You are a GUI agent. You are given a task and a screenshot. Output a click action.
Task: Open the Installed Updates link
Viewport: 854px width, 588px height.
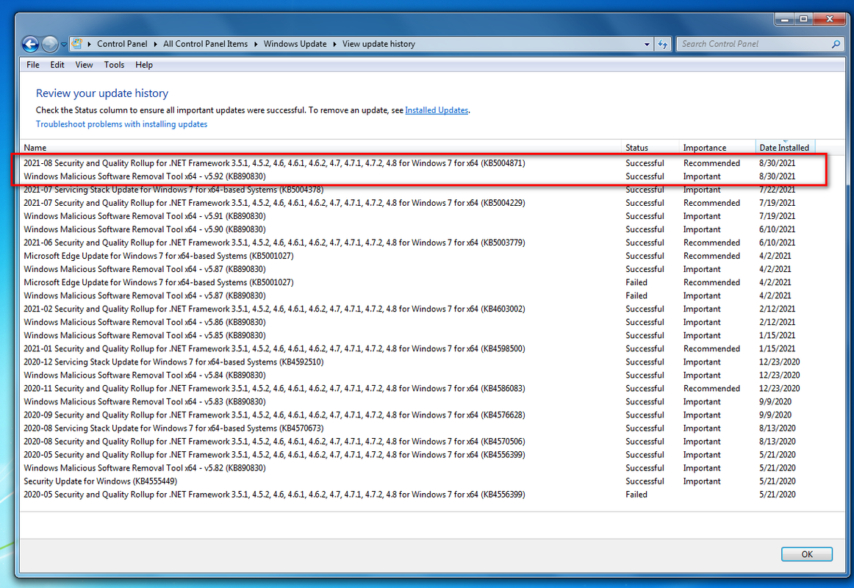(437, 110)
